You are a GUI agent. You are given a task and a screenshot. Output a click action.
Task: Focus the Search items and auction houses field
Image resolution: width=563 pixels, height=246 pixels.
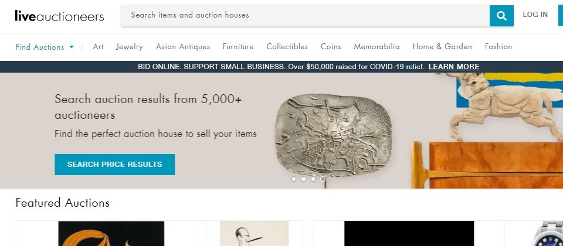305,15
